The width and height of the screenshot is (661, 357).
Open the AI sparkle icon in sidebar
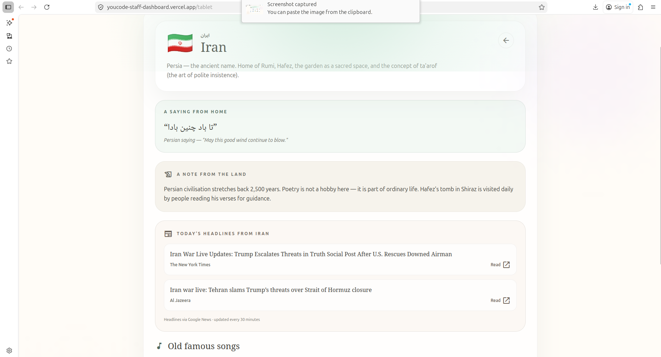[x=9, y=23]
